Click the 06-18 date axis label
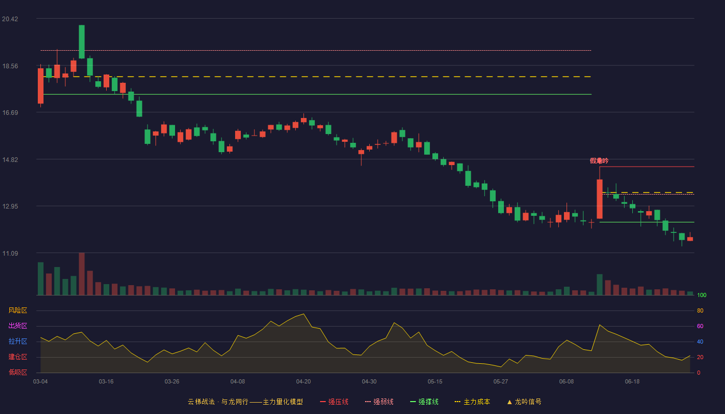 (632, 381)
